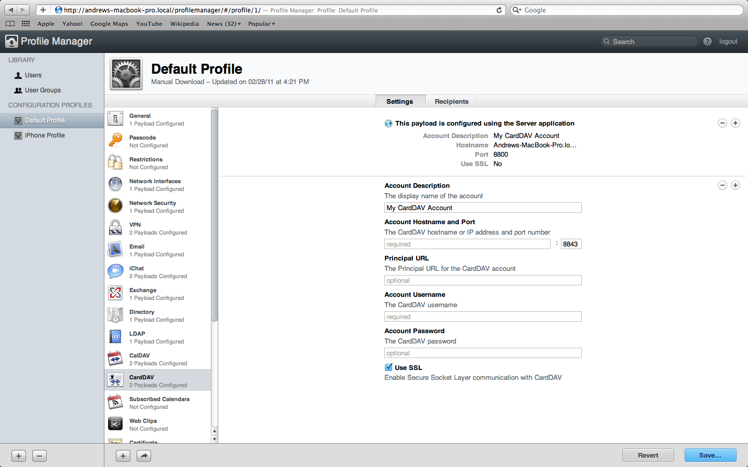Reload the page in the address bar
This screenshot has width=748, height=467.
499,10
